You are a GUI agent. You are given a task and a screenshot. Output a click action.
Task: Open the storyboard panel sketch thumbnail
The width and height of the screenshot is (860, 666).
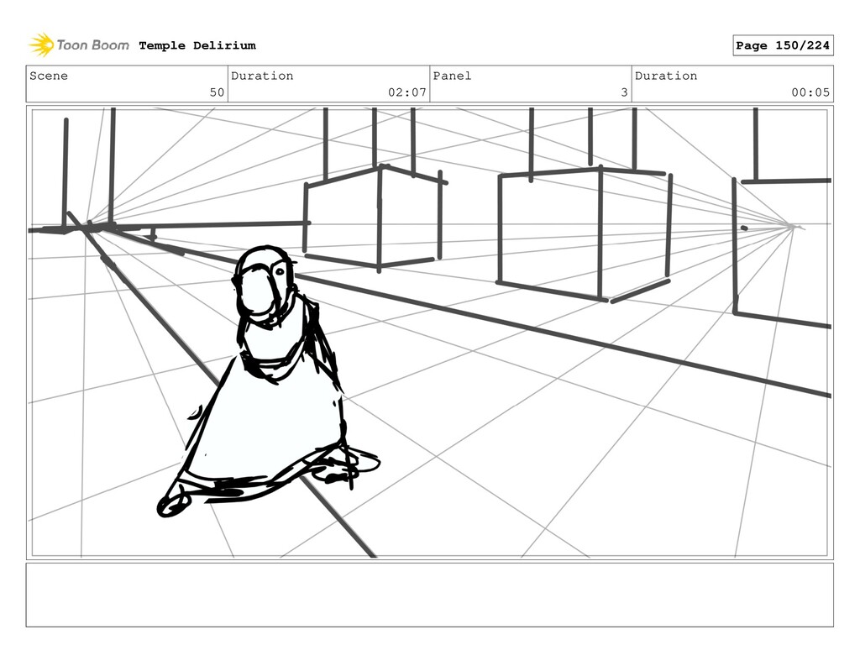429,333
